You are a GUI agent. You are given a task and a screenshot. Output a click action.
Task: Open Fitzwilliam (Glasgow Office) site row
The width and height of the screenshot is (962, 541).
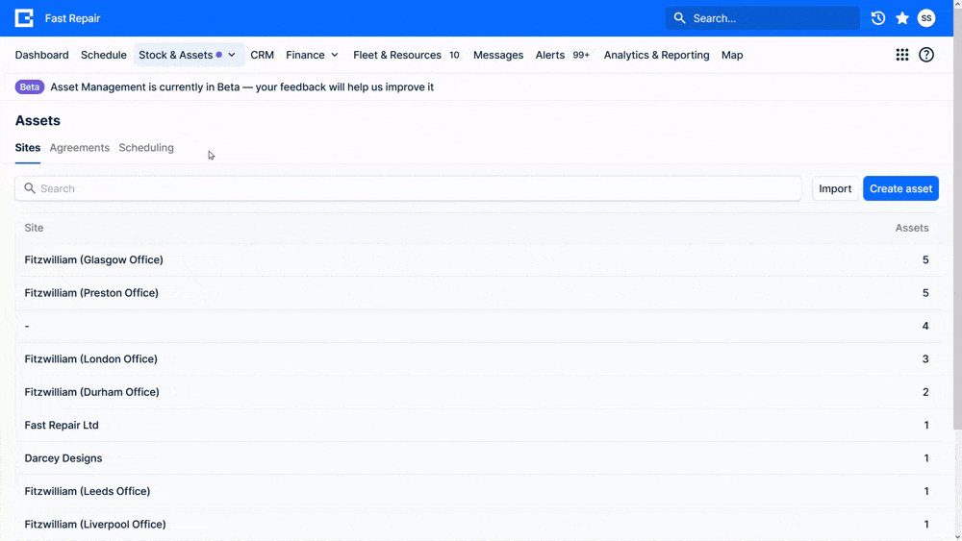click(477, 259)
